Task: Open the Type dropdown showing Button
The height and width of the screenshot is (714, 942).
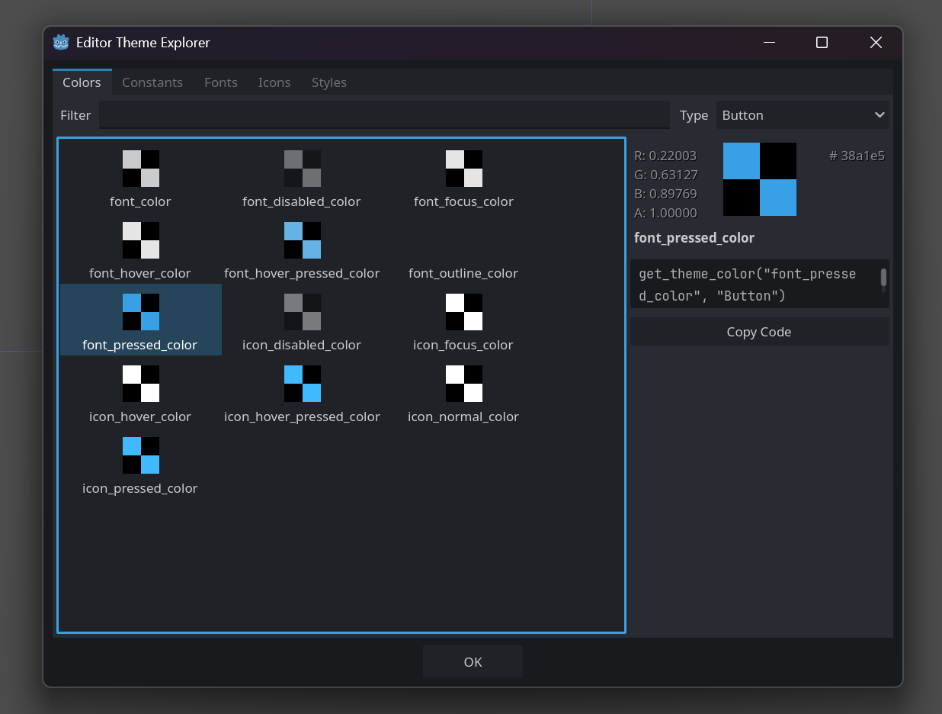Action: (x=803, y=115)
